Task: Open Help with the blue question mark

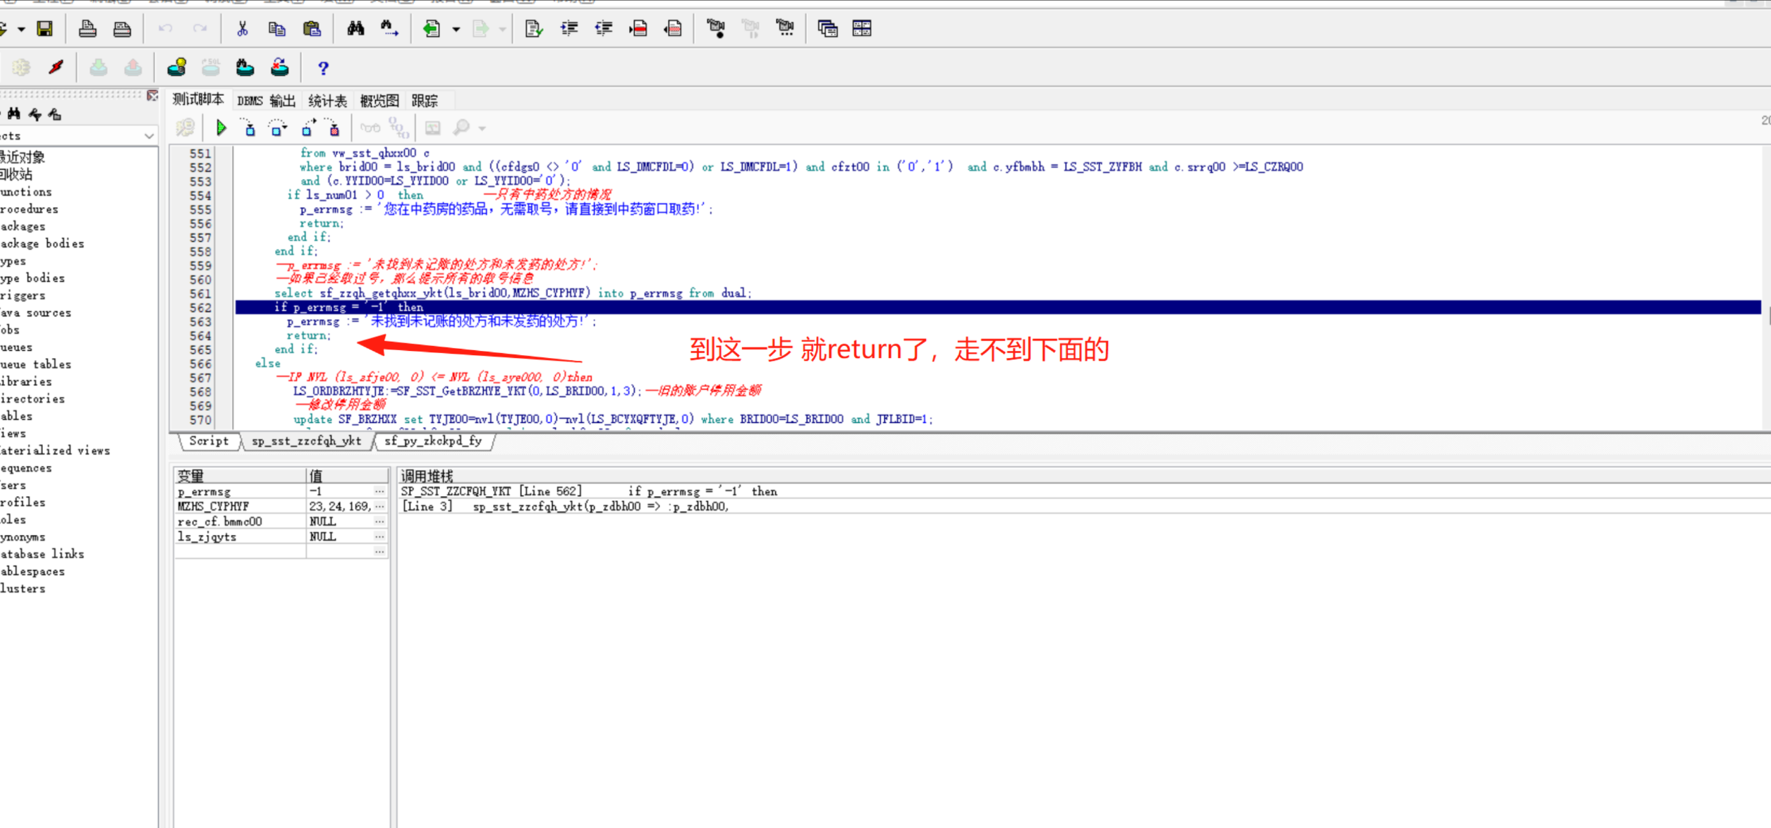Action: [323, 68]
